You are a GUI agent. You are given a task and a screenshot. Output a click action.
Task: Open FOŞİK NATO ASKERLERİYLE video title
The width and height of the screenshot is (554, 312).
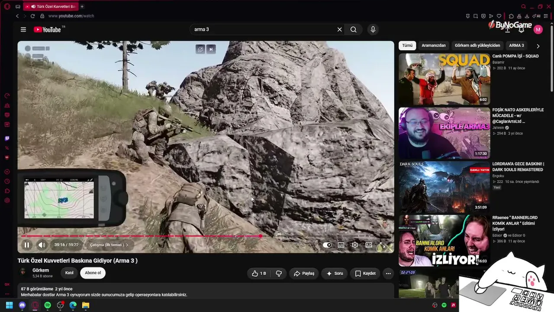pos(518,116)
